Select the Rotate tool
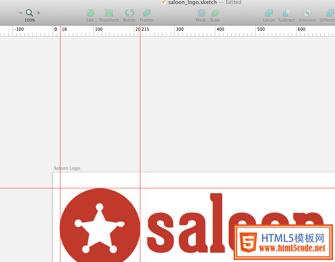 point(129,16)
